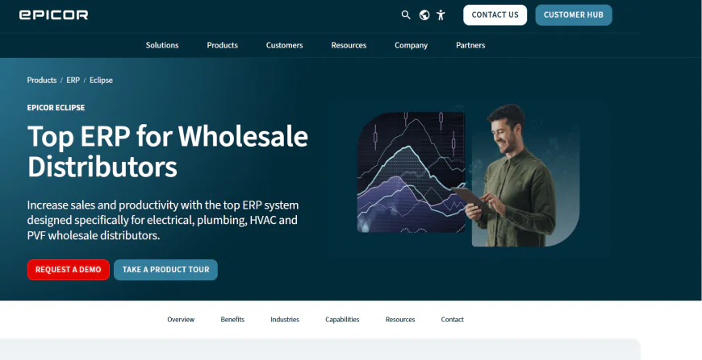Open the search magnifier icon

[x=406, y=14]
